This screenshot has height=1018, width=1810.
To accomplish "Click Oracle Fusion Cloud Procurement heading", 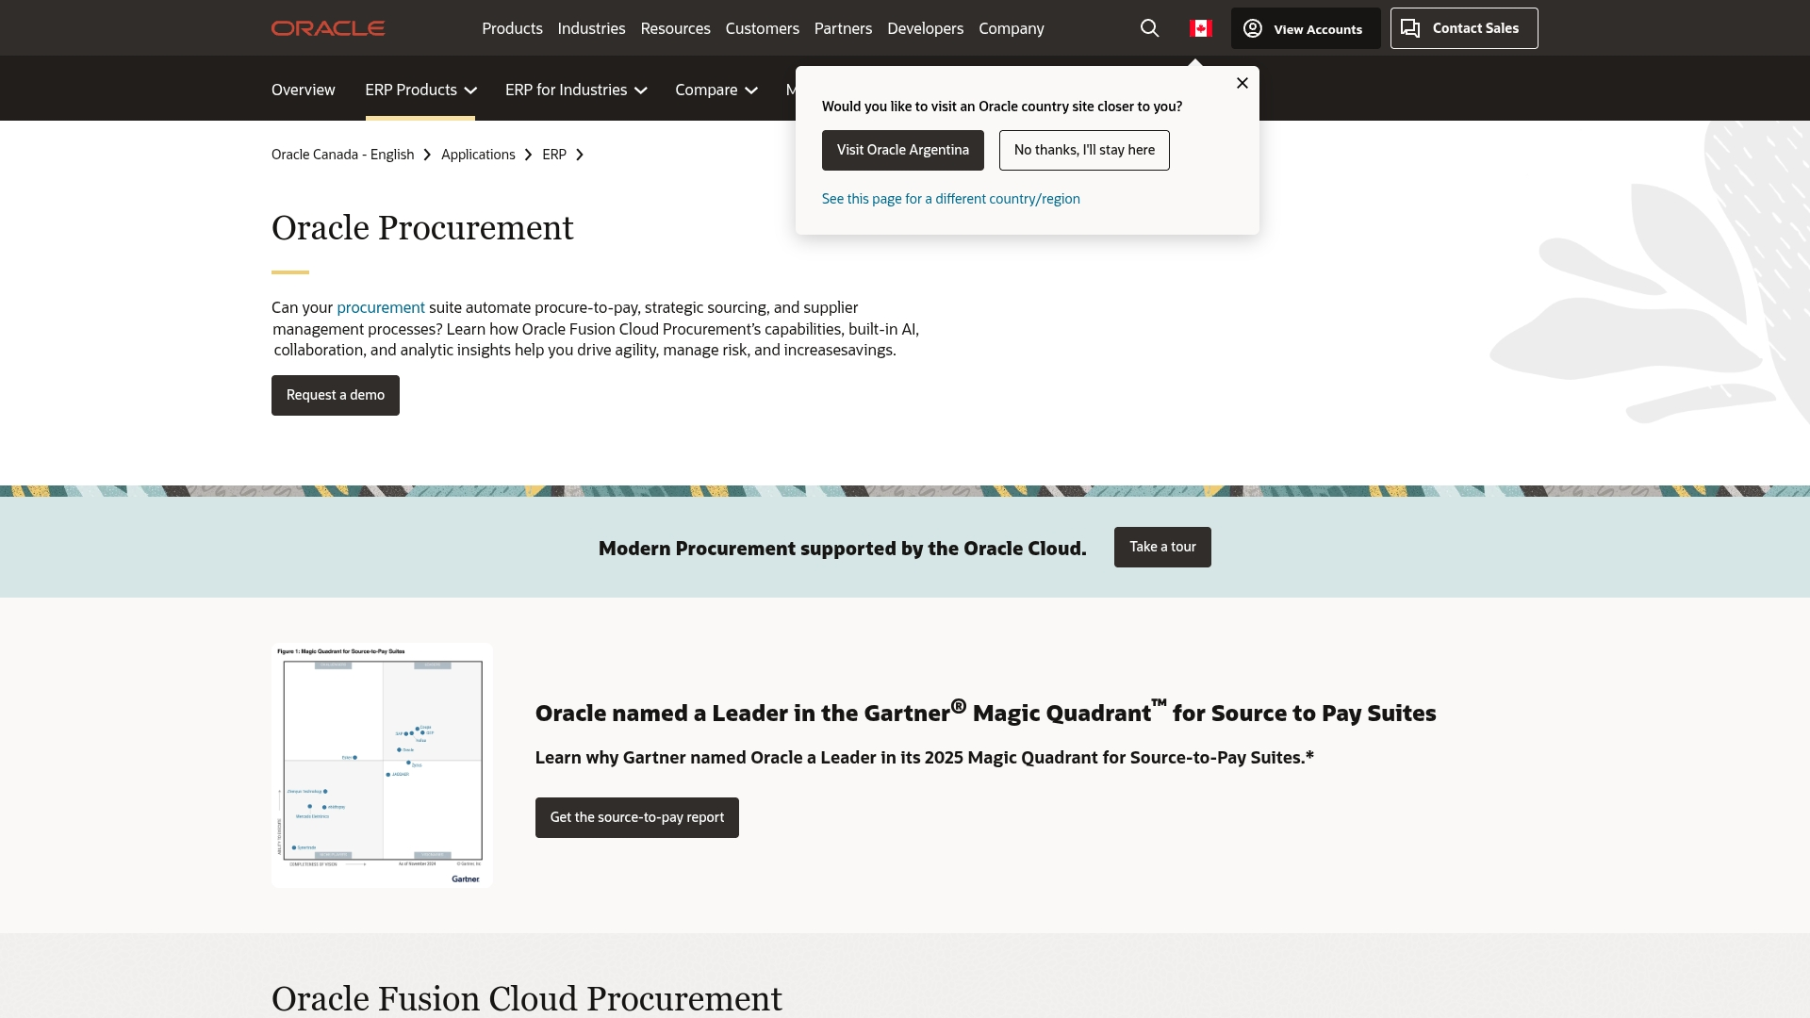I will tap(527, 998).
